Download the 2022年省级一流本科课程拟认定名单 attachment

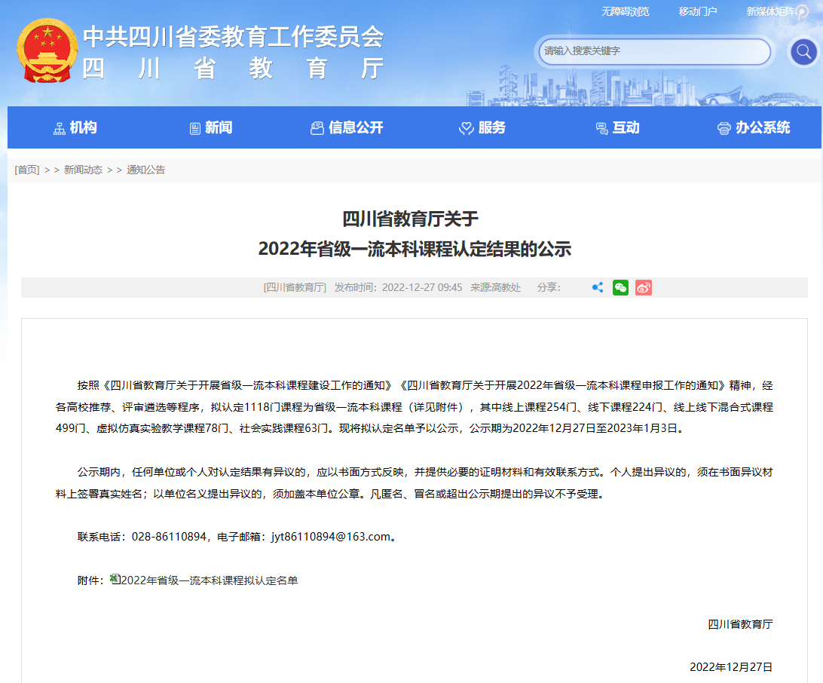(210, 580)
